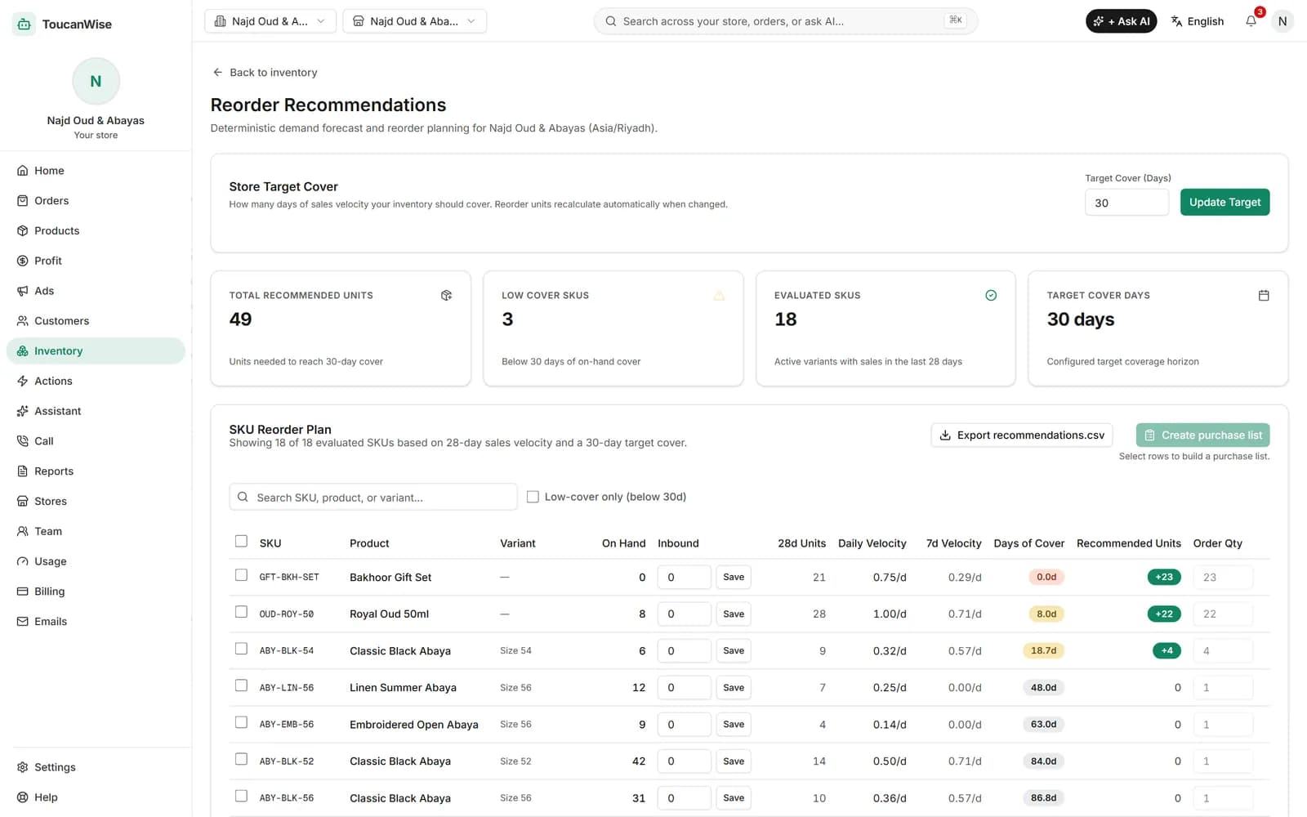This screenshot has height=817, width=1307.
Task: Go to the Team page
Action: (96, 531)
